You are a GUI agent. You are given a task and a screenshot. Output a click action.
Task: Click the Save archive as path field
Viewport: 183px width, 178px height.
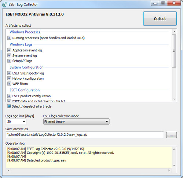85,135
